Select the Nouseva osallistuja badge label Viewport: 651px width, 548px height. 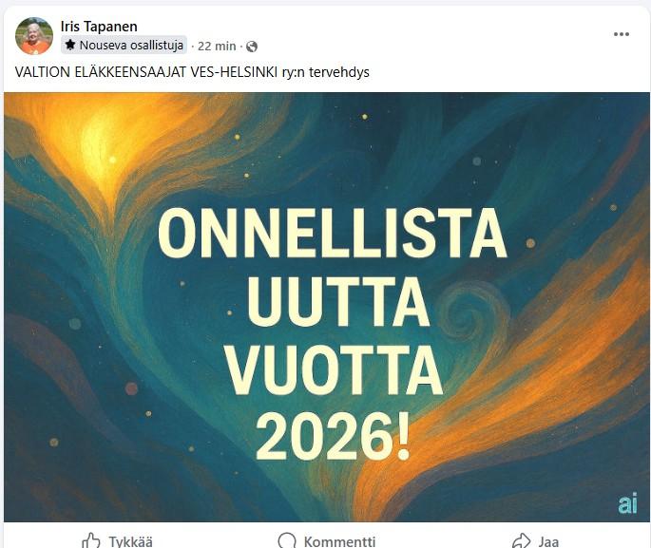[x=131, y=46]
